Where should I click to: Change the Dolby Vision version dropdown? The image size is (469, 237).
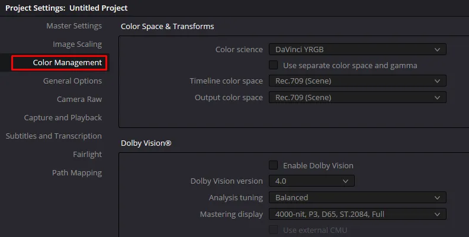(x=311, y=181)
